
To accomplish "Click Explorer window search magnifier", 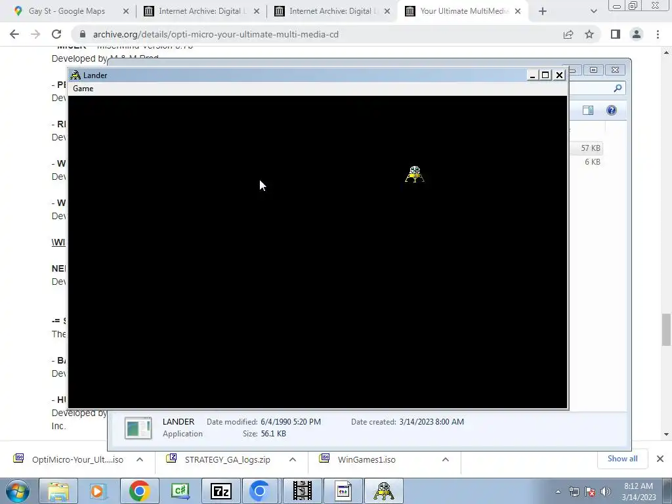I will click(x=618, y=89).
